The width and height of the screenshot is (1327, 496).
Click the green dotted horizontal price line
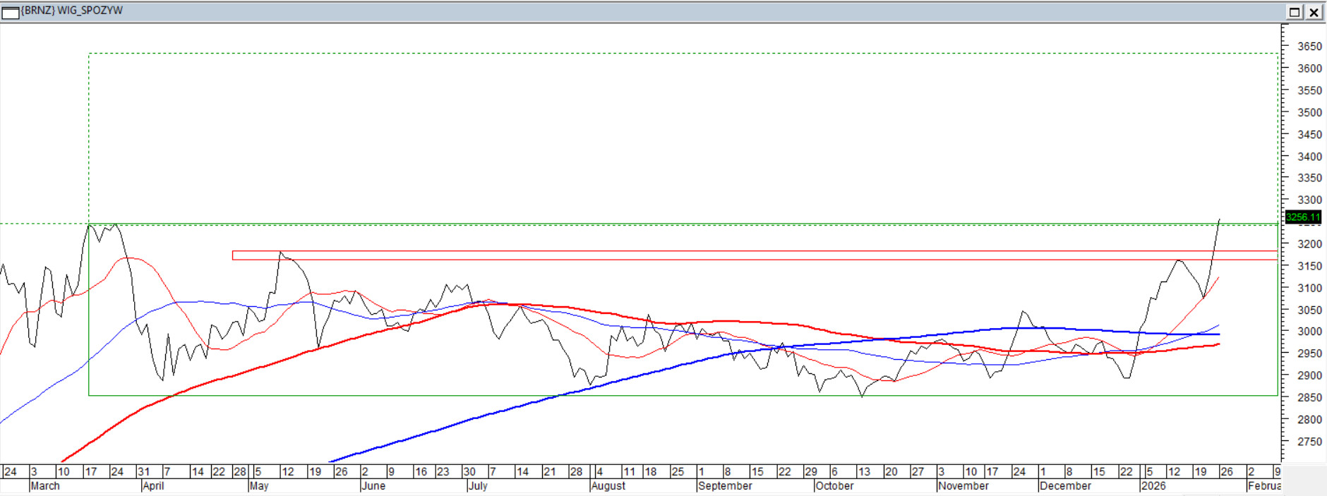tap(42, 224)
